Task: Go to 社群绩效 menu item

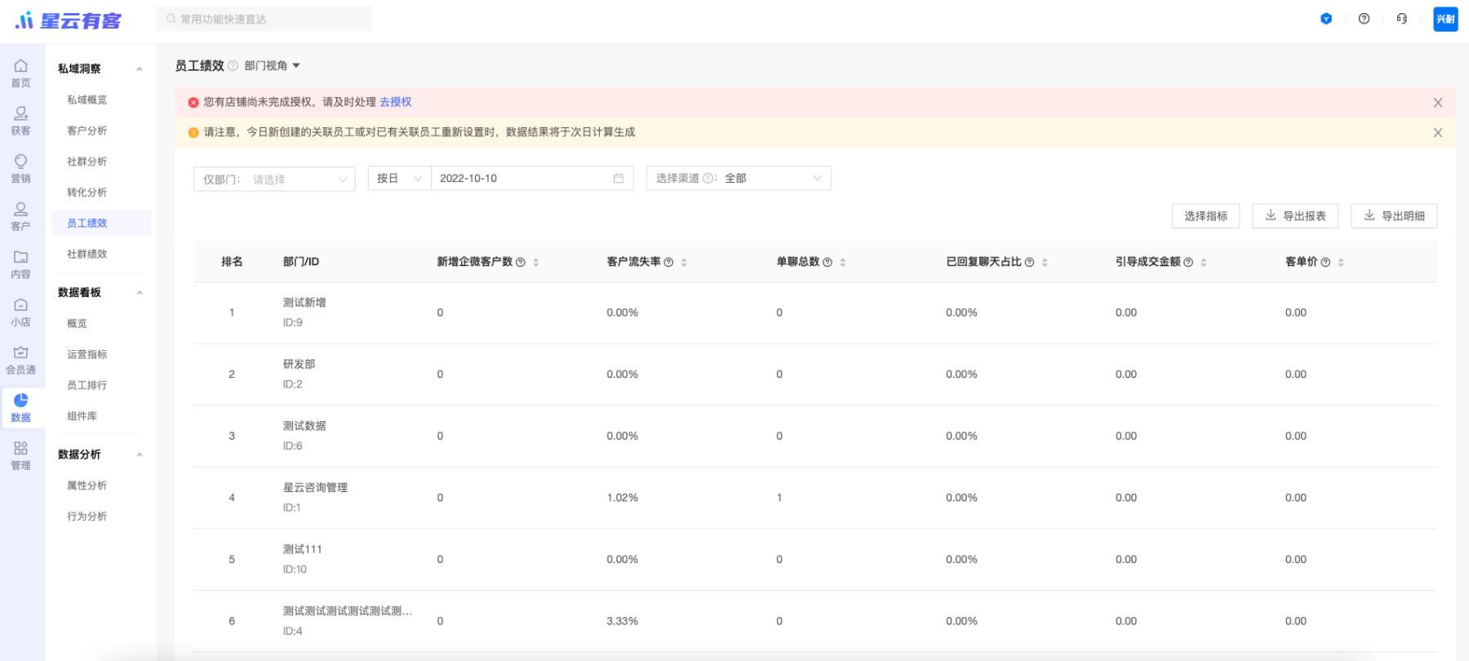Action: [87, 254]
